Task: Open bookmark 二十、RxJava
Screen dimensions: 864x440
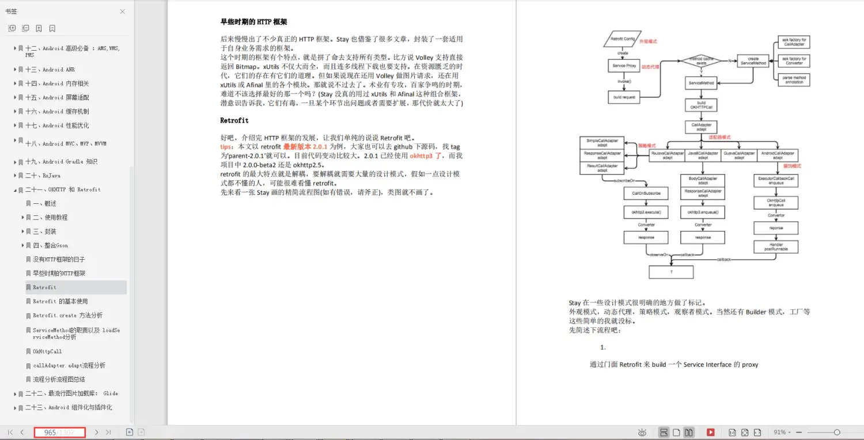Action: [x=43, y=175]
